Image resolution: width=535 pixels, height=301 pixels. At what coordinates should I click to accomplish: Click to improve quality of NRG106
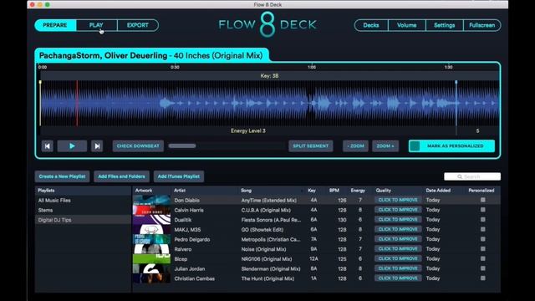coord(398,258)
